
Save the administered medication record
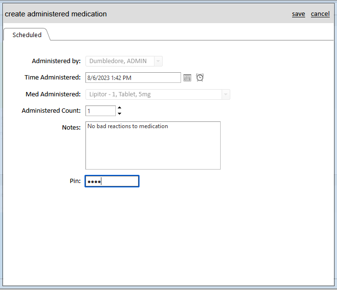[x=298, y=14]
